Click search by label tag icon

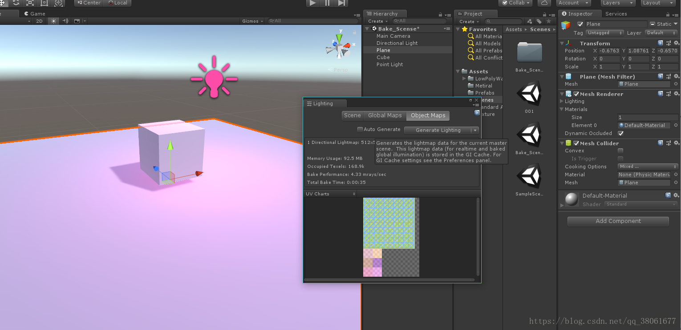click(539, 21)
